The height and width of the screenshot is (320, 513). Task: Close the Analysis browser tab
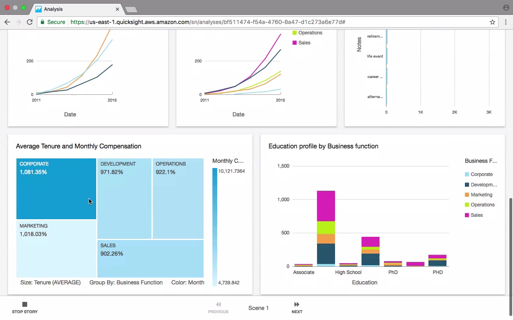117,9
